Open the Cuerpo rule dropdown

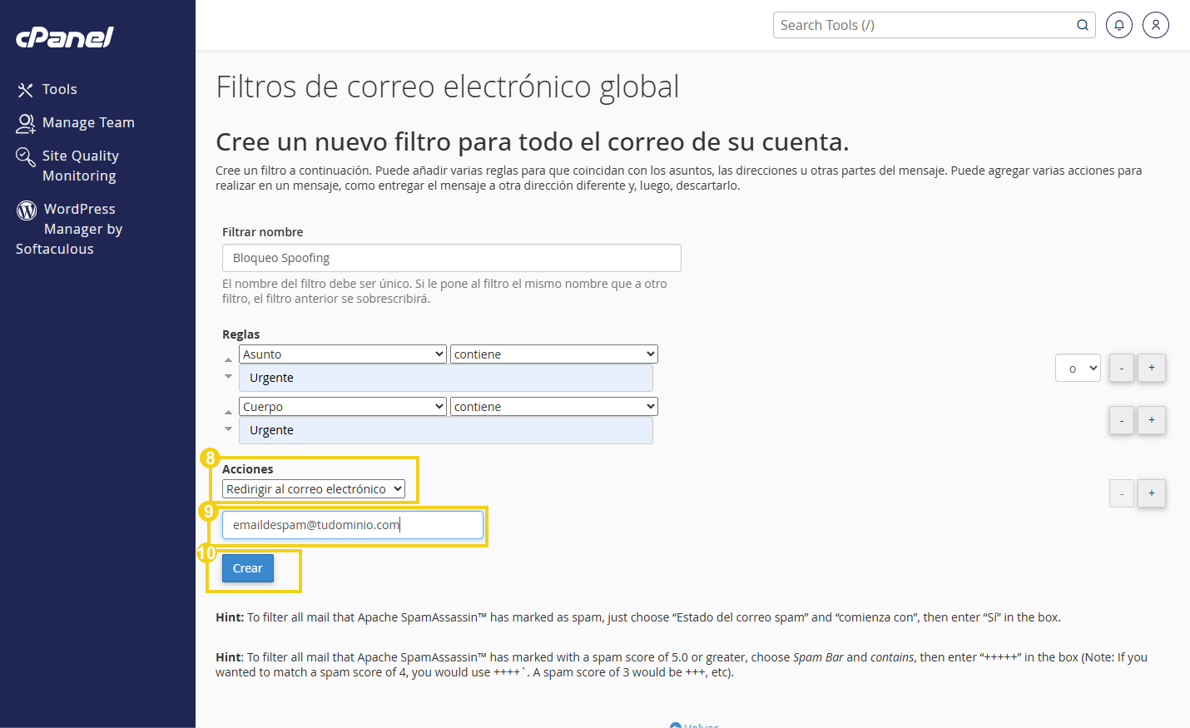342,406
